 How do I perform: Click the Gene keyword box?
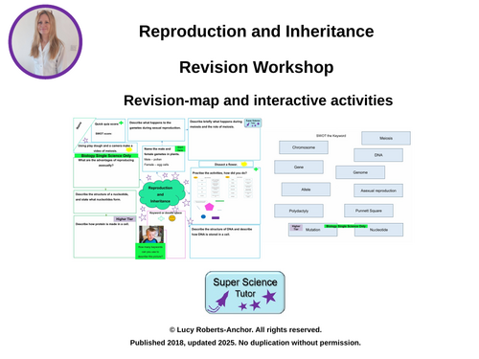pyautogui.click(x=299, y=167)
